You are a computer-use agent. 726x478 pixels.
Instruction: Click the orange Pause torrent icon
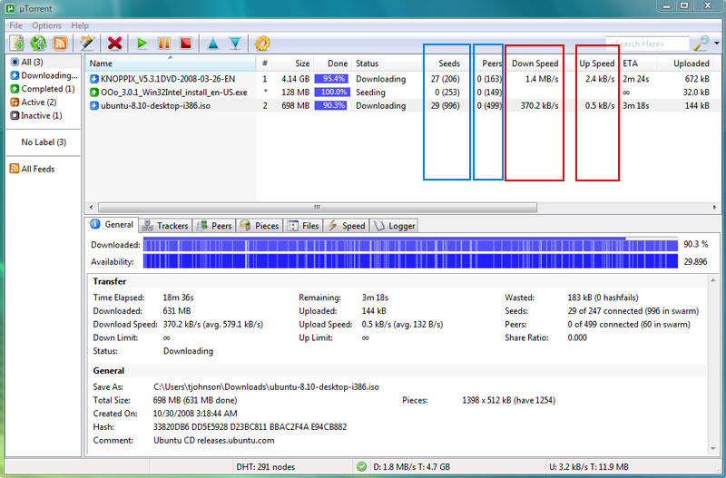pos(164,44)
